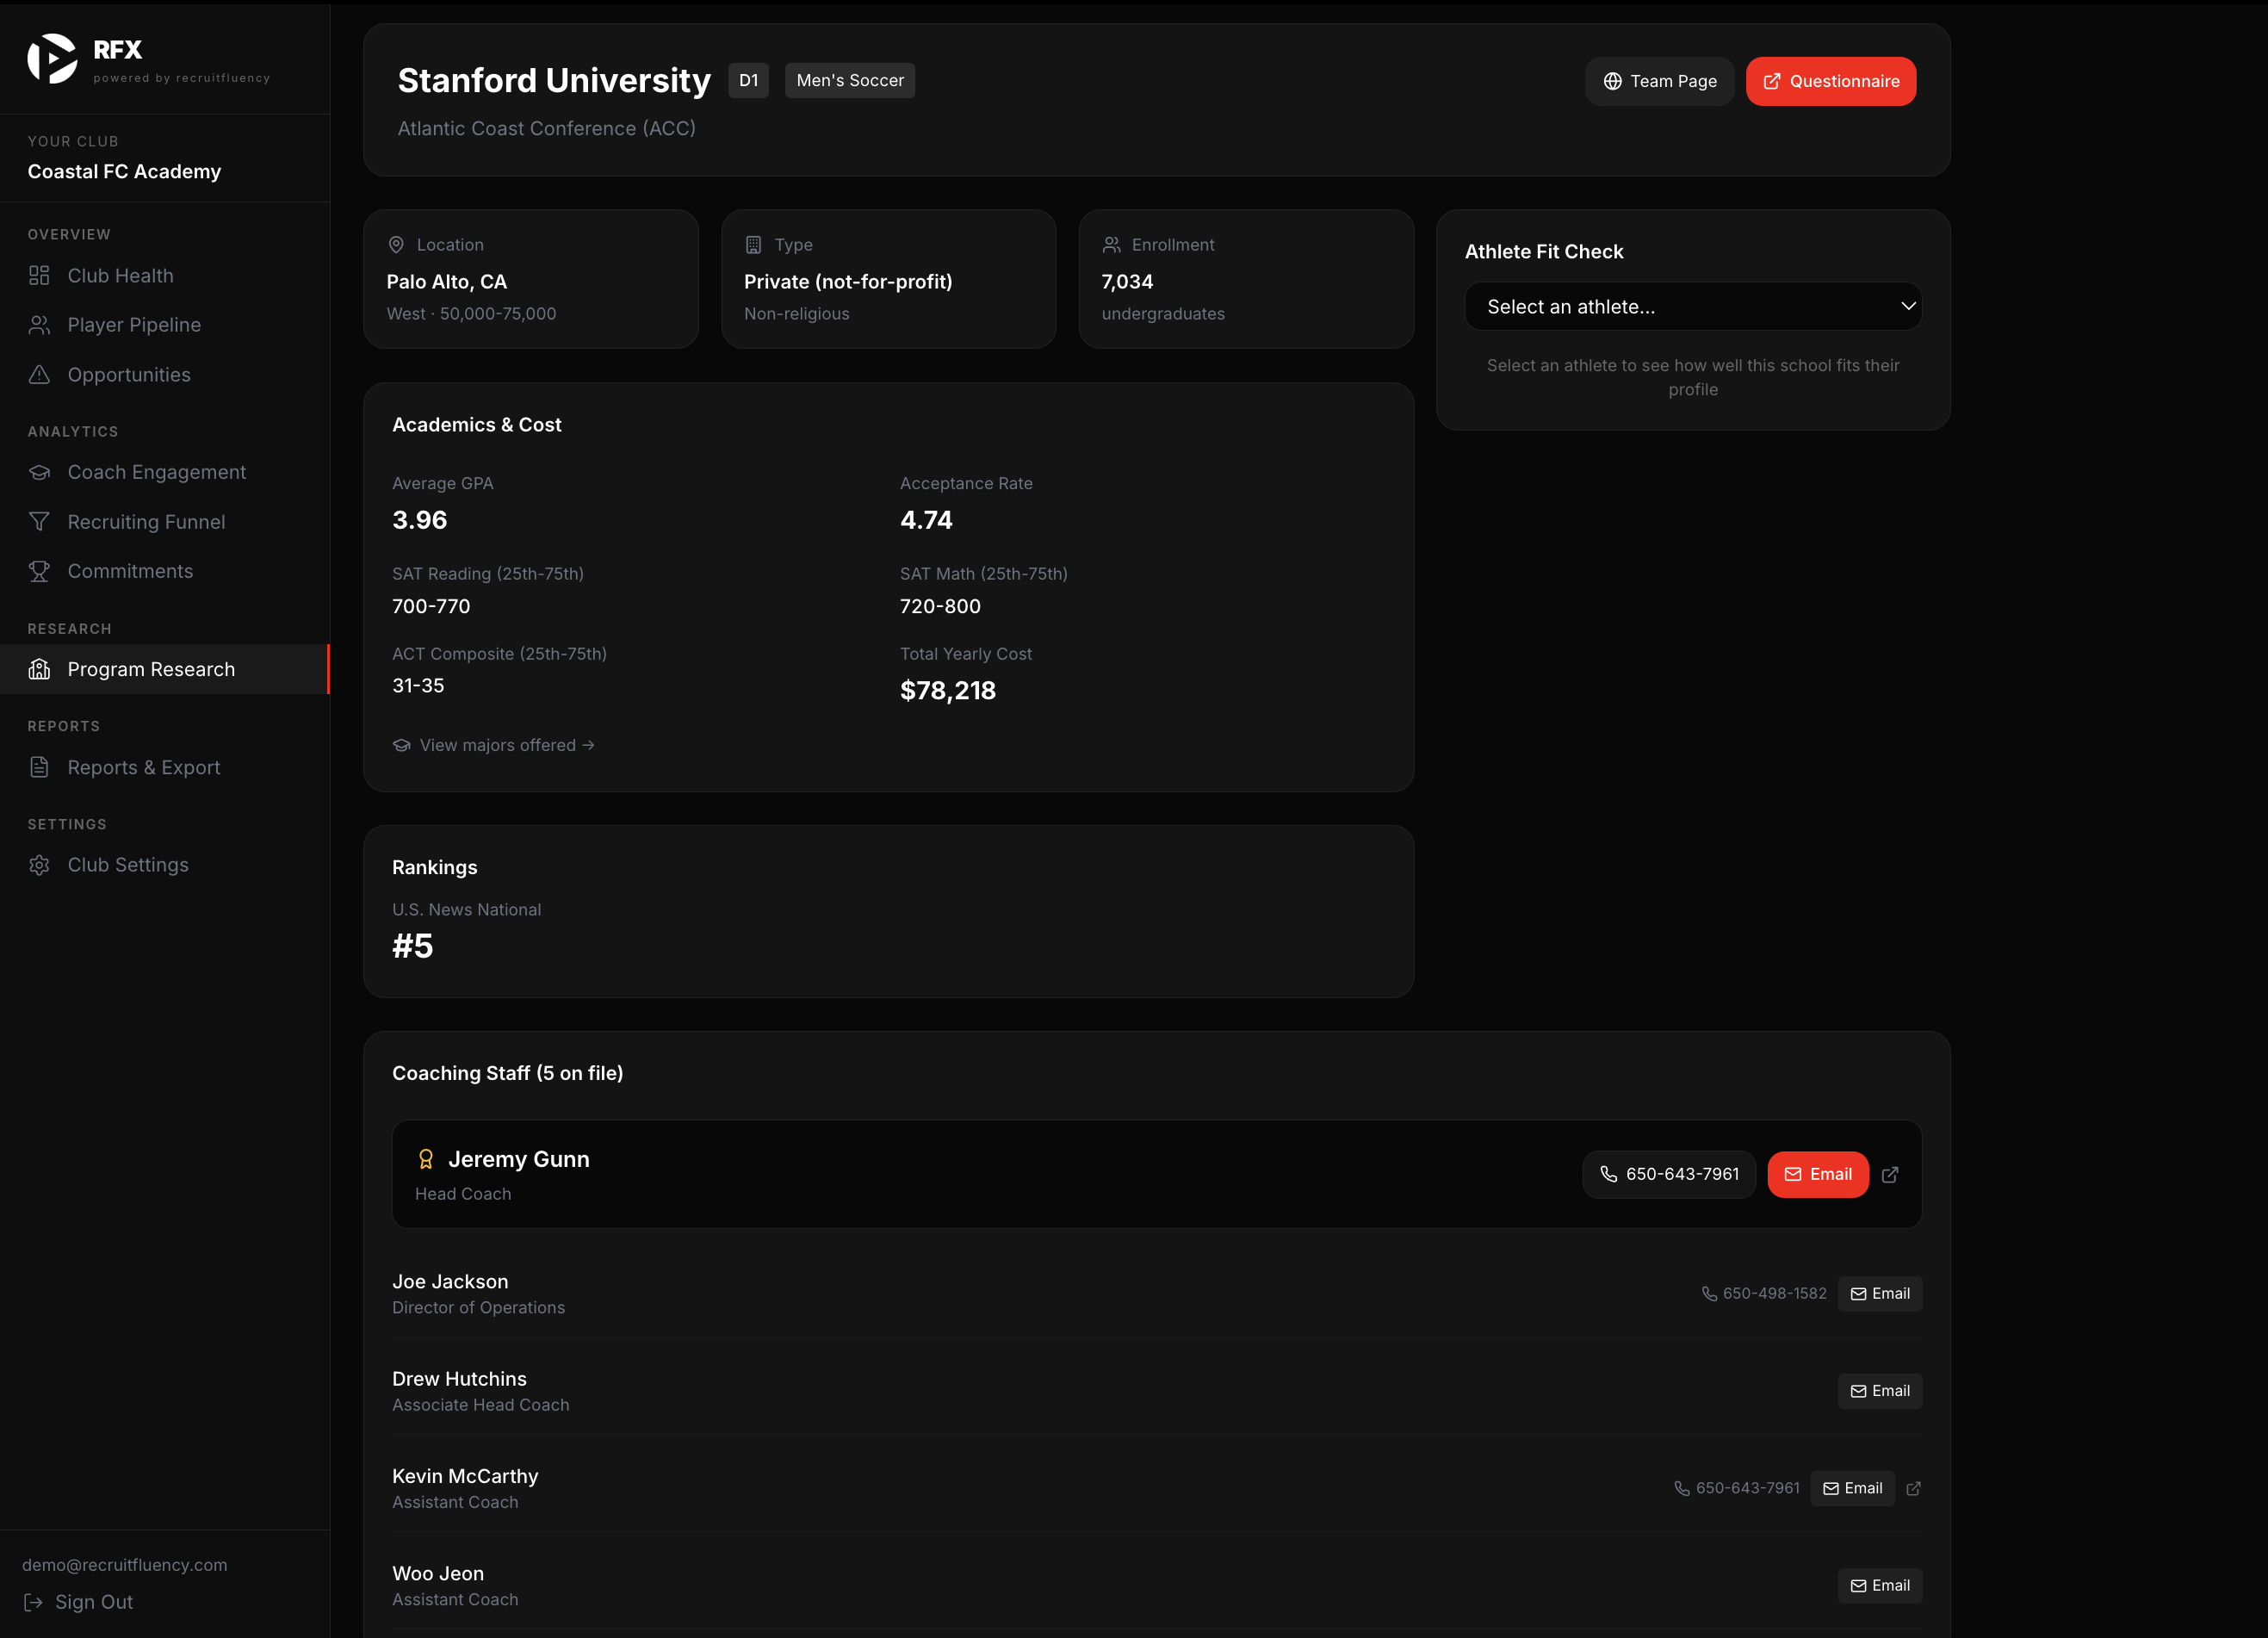The height and width of the screenshot is (1638, 2268).
Task: Call Joe Jackson at 650-498-1582
Action: coord(1764,1294)
